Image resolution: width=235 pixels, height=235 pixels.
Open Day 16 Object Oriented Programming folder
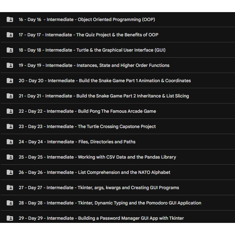click(87, 19)
